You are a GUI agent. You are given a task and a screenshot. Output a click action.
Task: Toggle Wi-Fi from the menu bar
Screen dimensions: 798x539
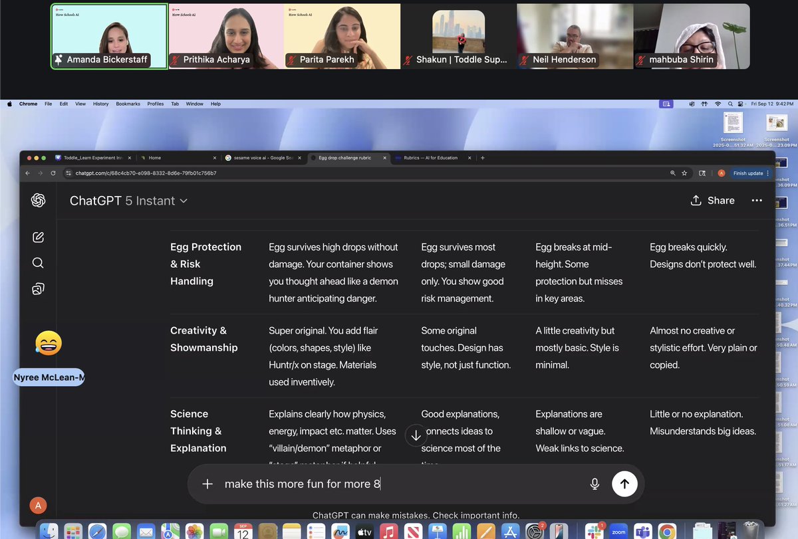tap(718, 104)
